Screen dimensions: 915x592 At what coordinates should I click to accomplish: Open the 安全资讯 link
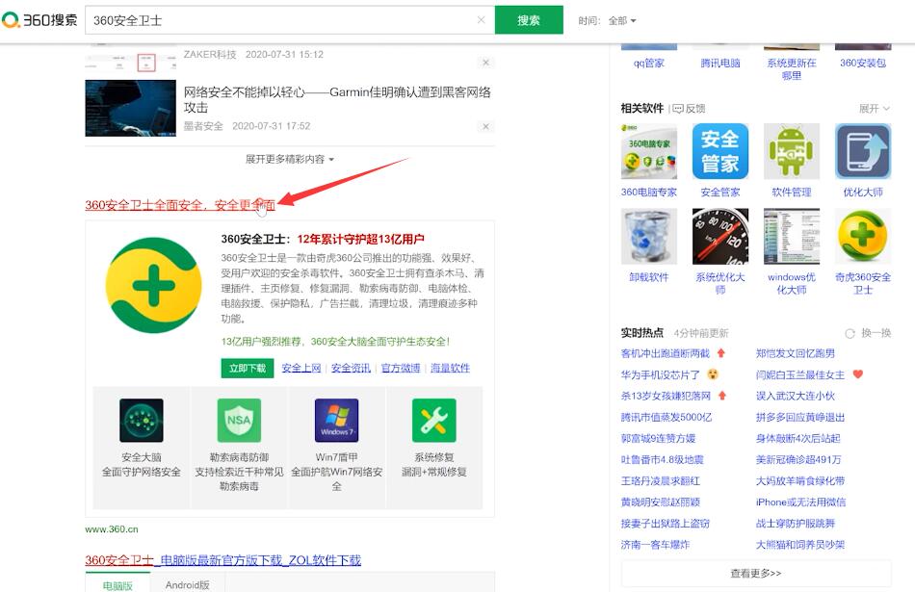(x=351, y=368)
